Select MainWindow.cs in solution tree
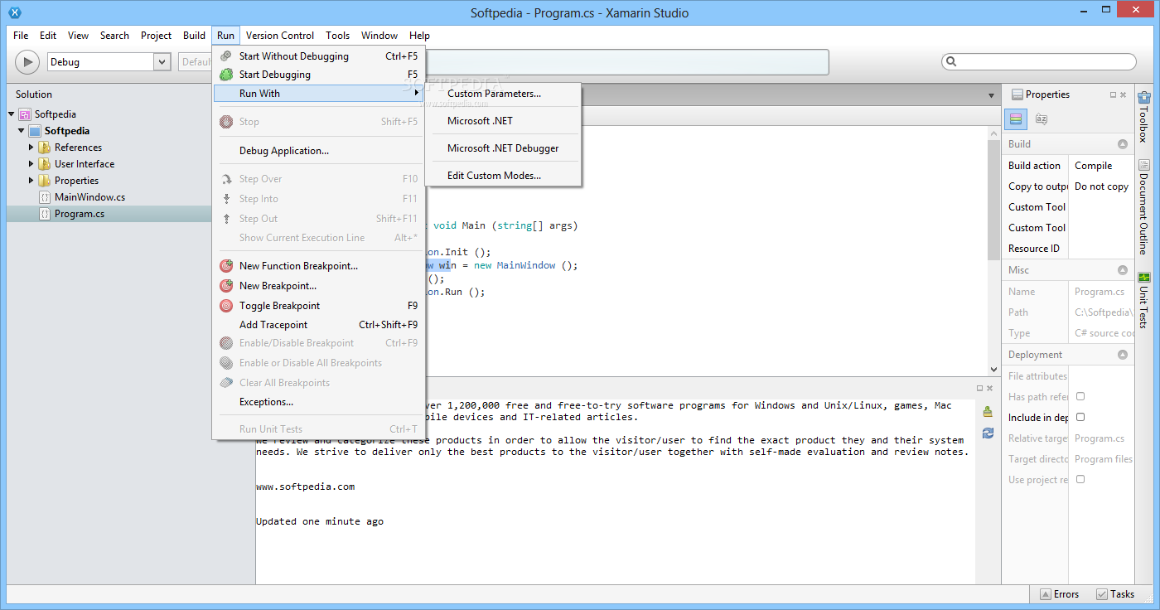This screenshot has height=610, width=1160. tap(89, 197)
